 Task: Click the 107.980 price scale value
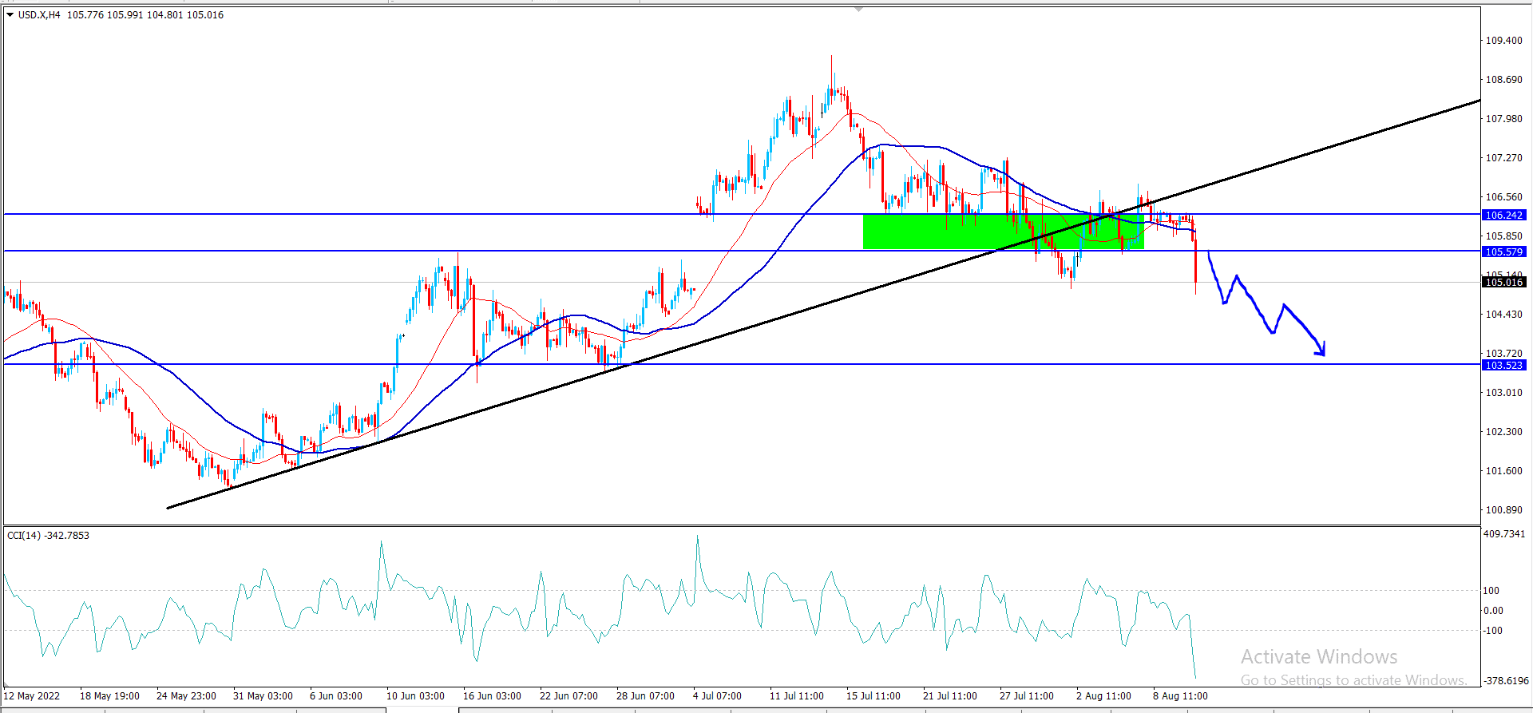(1503, 119)
